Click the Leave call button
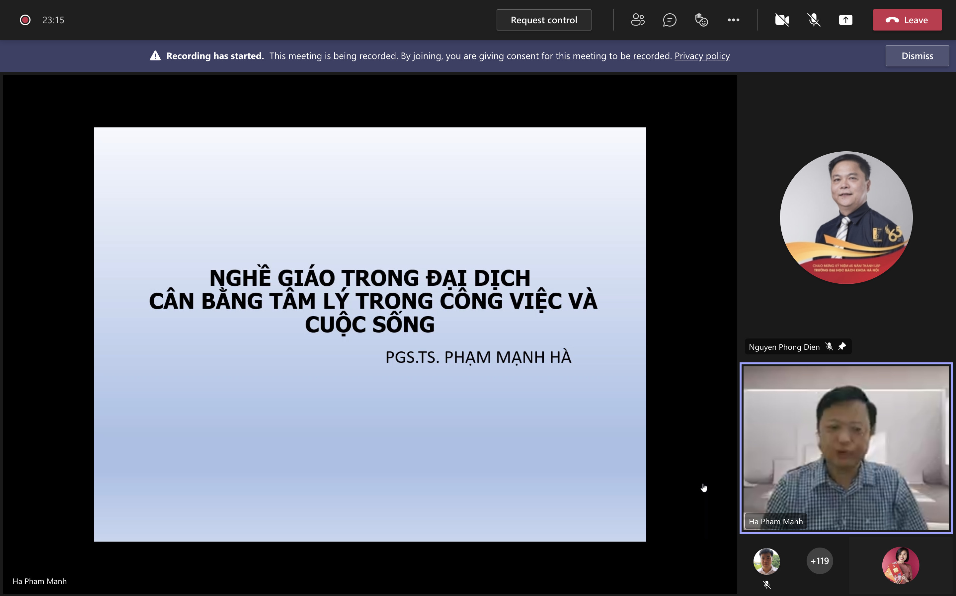This screenshot has width=956, height=596. [907, 20]
